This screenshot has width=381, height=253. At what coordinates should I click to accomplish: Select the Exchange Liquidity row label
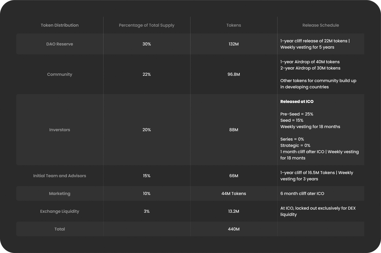click(60, 211)
